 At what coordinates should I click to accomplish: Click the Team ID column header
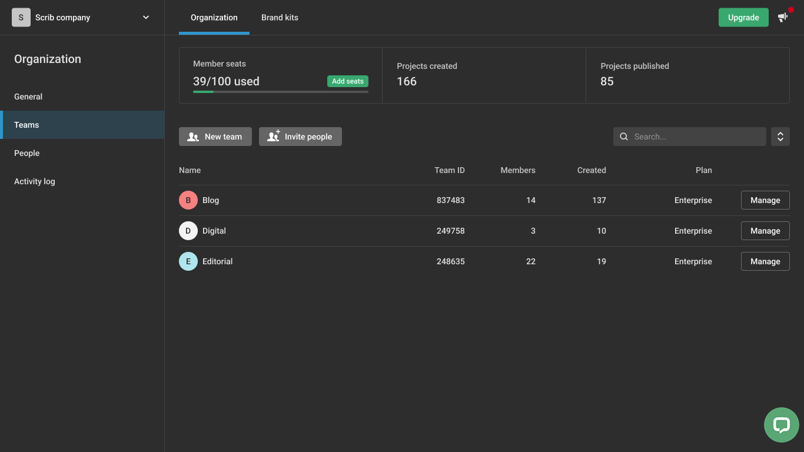(x=450, y=170)
